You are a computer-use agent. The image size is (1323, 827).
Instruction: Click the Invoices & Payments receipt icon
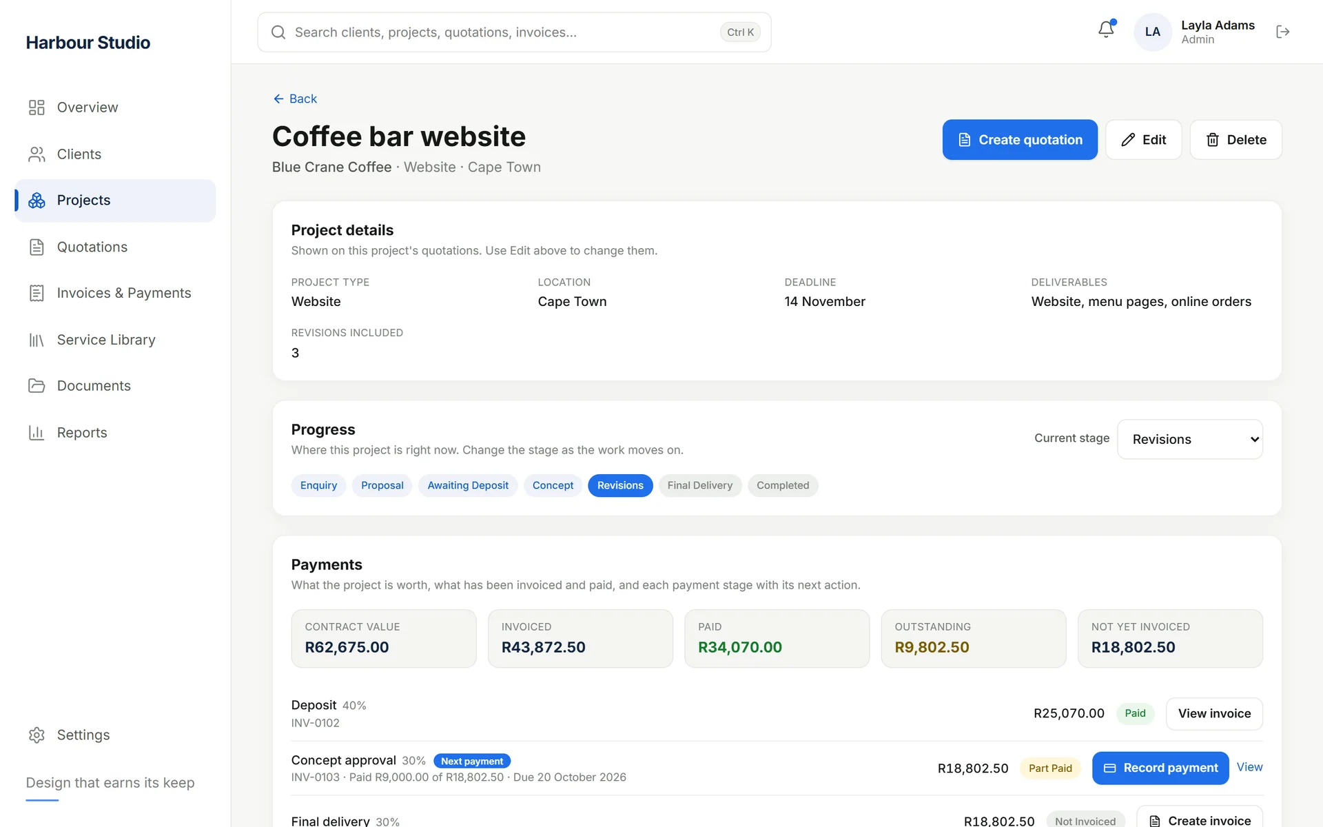[37, 294]
